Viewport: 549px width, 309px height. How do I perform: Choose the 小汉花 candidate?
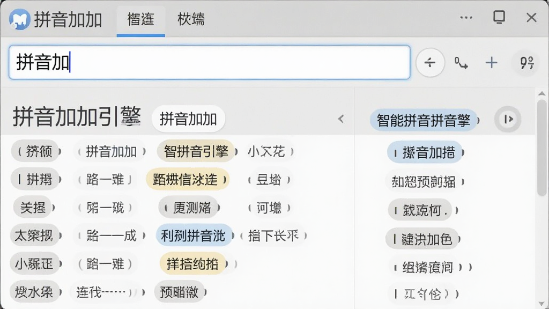coord(268,152)
